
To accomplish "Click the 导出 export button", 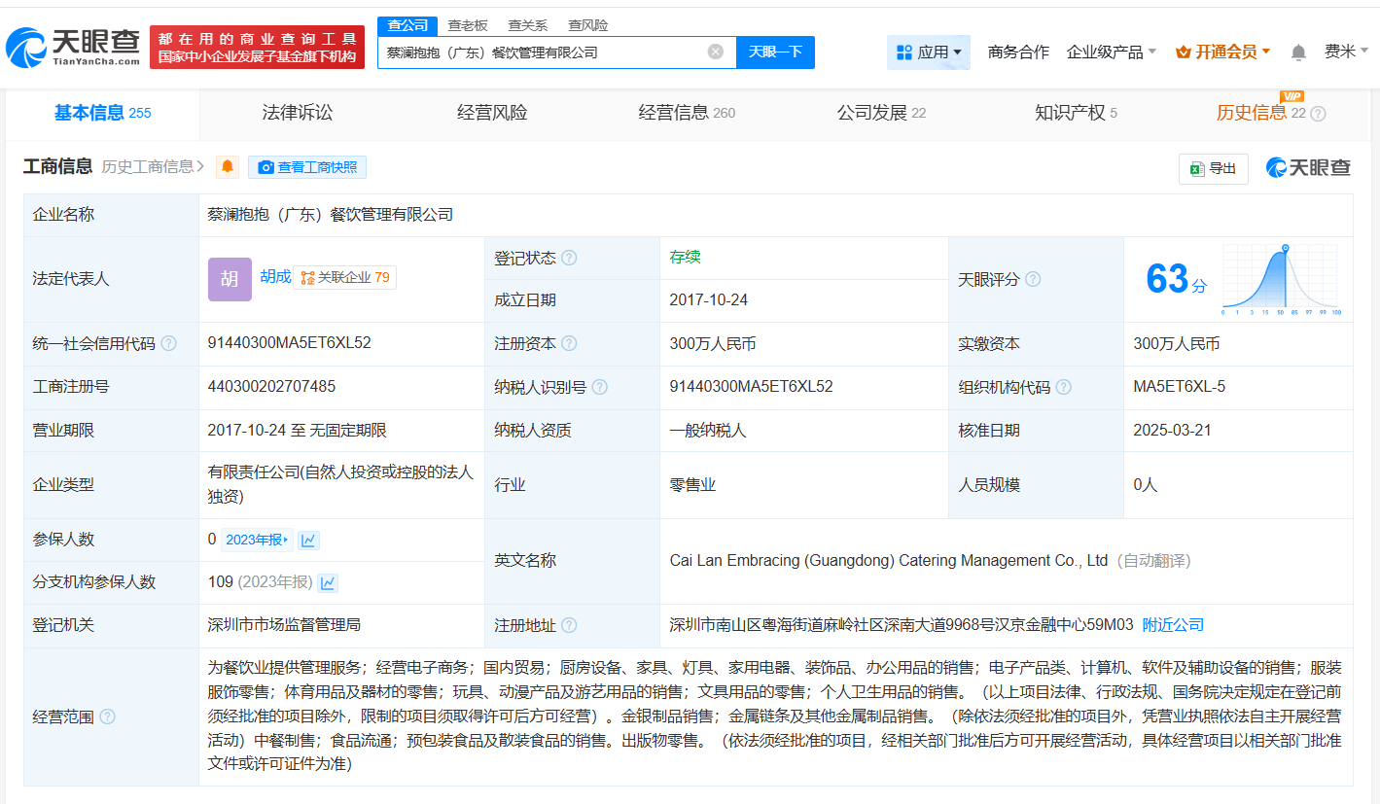I will pos(1213,168).
